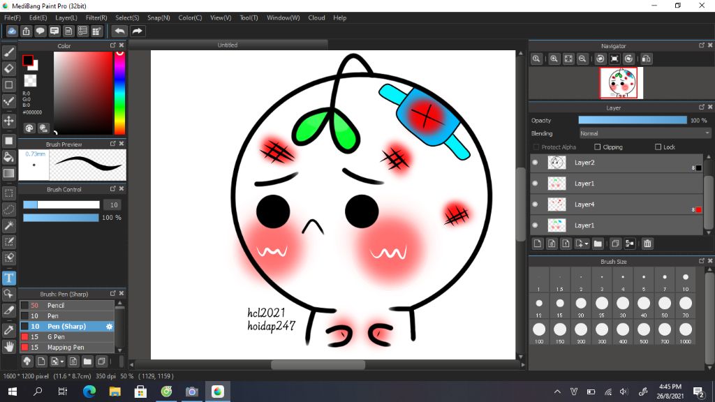The height and width of the screenshot is (402, 715).
Task: Select Layer4 row
Action: click(x=617, y=204)
